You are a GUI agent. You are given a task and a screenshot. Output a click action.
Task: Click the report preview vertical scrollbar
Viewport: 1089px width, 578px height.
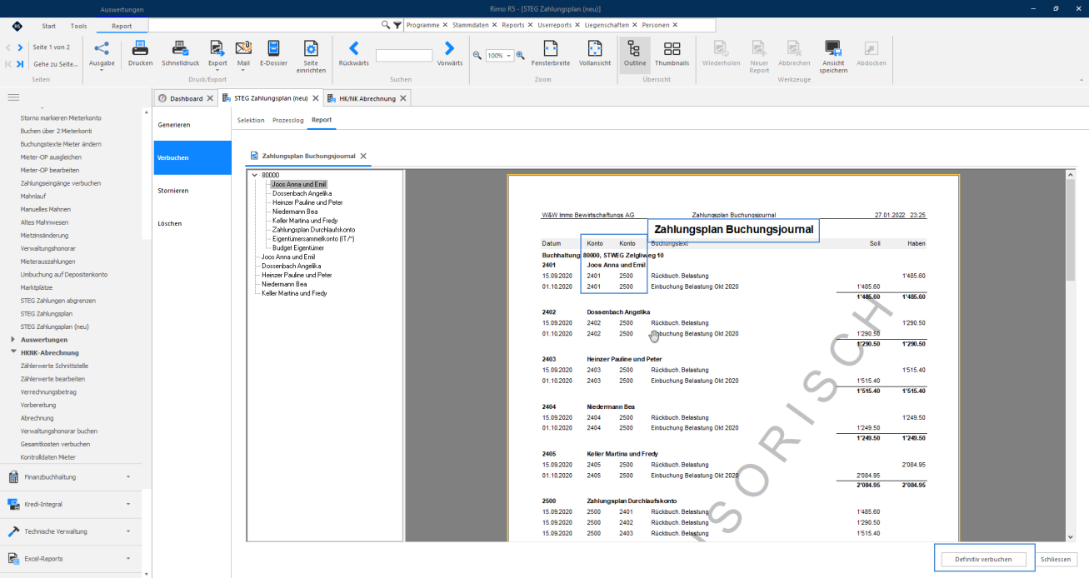pos(1070,356)
